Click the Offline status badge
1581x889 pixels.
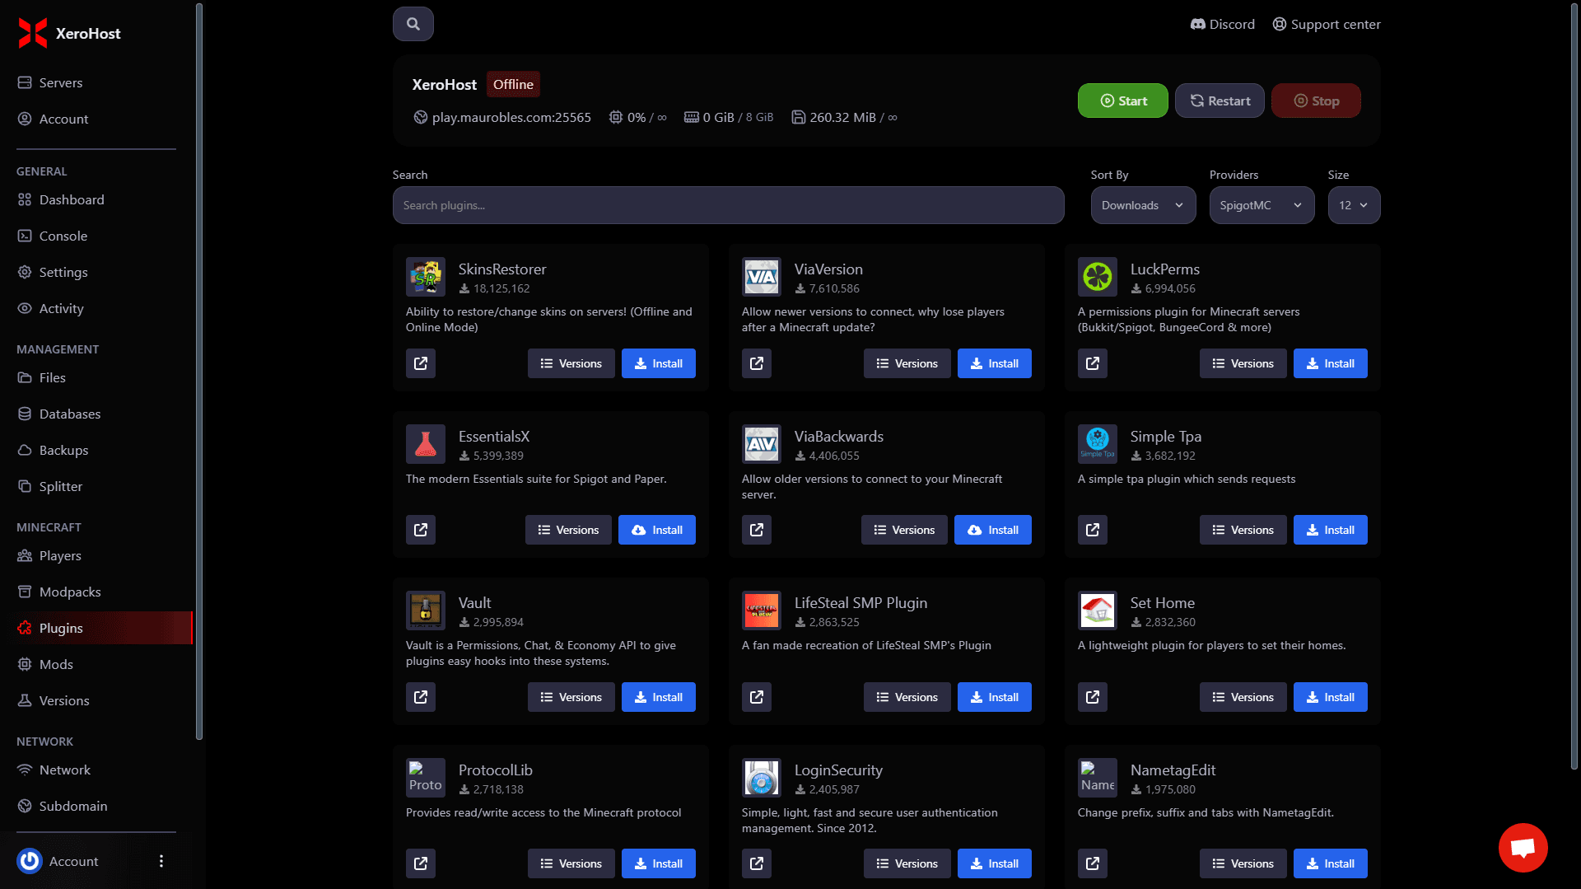coord(513,84)
